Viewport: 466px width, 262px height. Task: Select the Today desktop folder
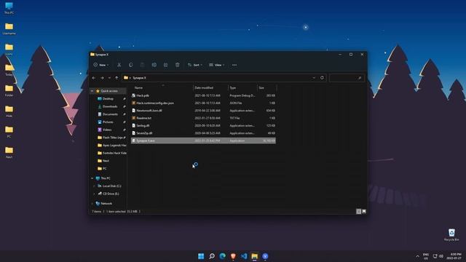pos(9,70)
